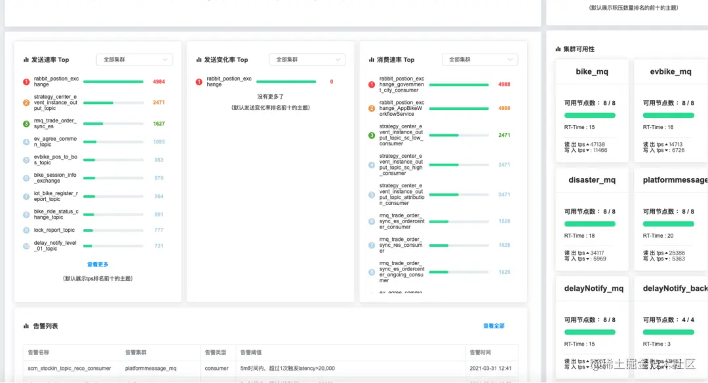Click platformmessage_mq cell in alarm table
The height and width of the screenshot is (383, 708).
pyautogui.click(x=151, y=369)
